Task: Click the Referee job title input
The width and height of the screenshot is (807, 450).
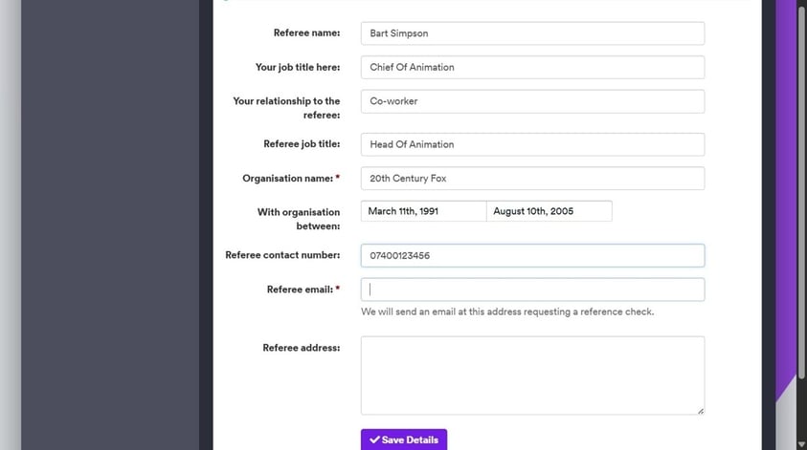Action: [x=532, y=144]
